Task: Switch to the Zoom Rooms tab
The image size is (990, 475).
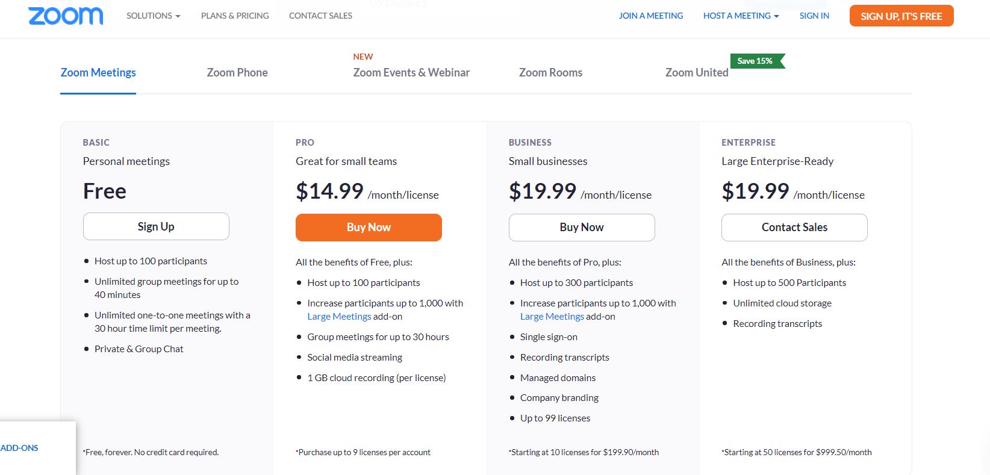Action: tap(550, 72)
